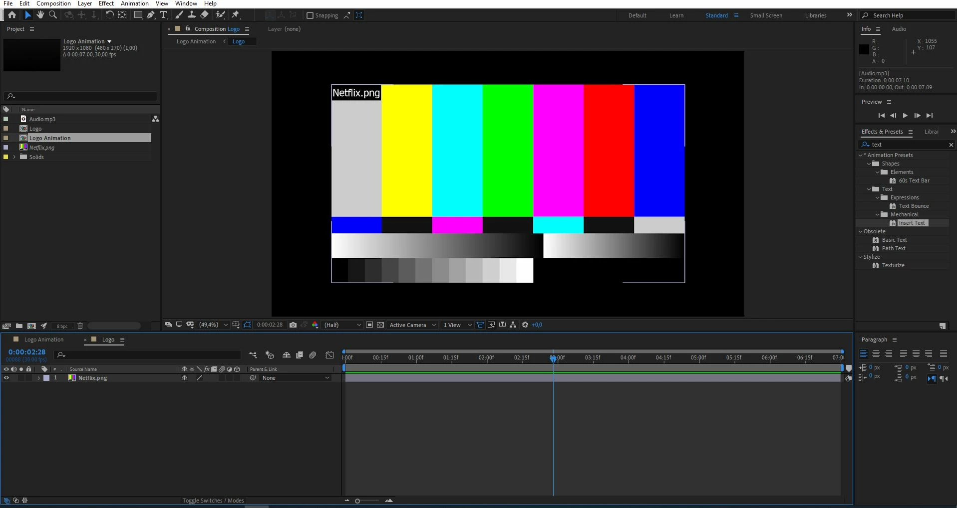Toggle hide shy layers icon

[x=287, y=355]
